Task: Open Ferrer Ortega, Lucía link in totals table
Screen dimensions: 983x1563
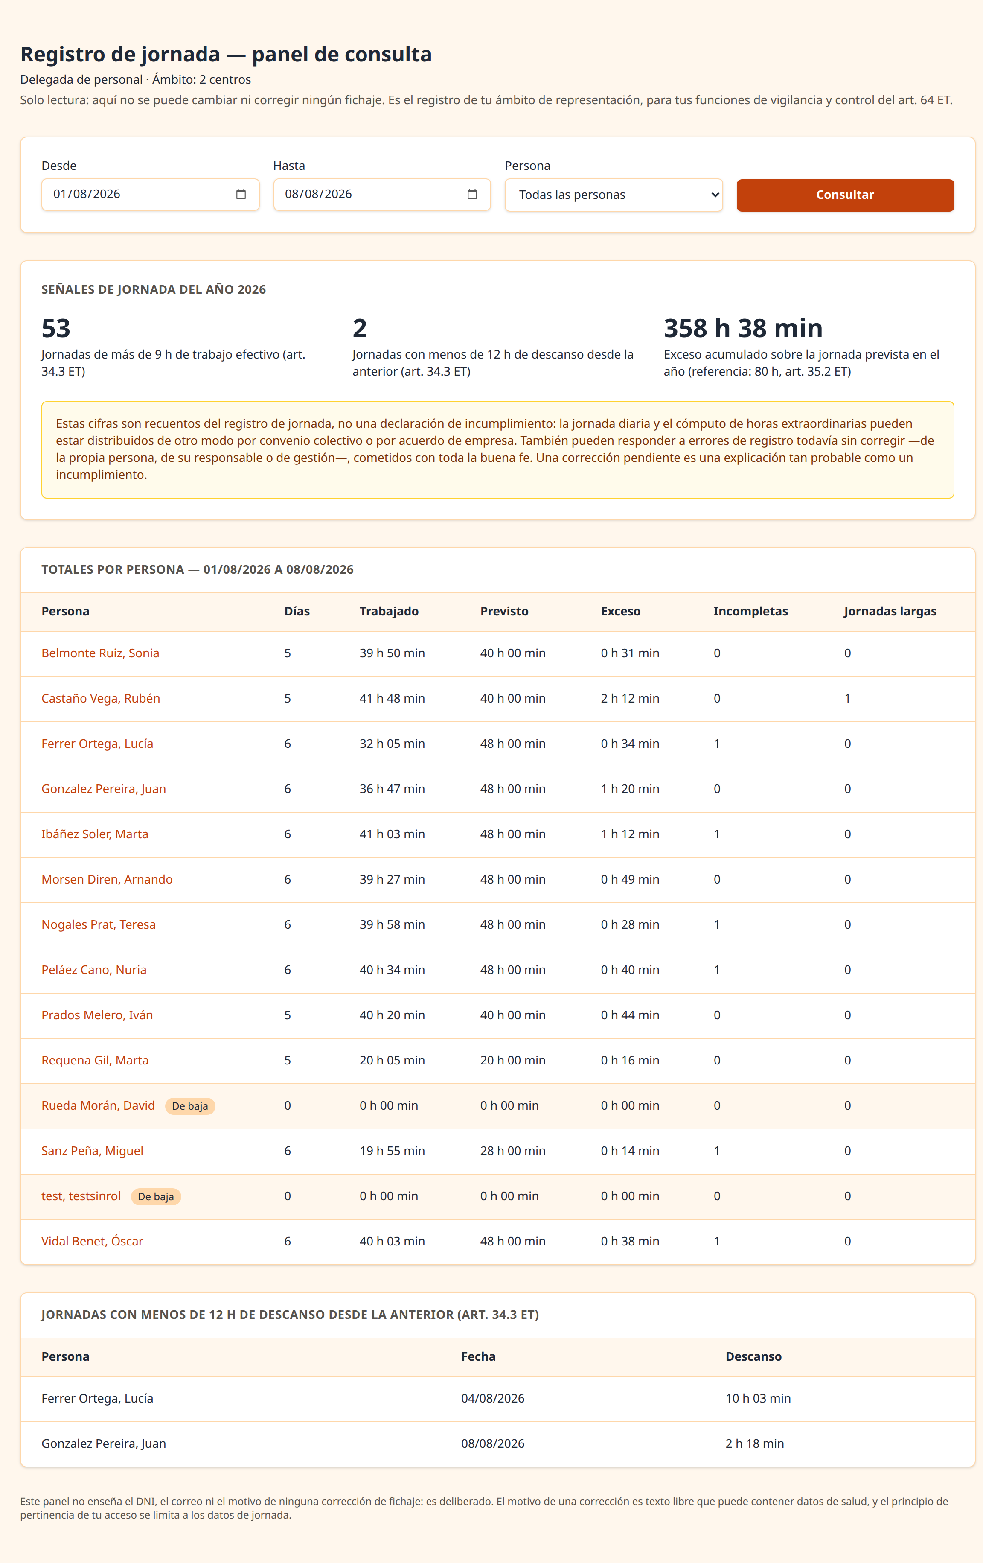Action: (97, 743)
